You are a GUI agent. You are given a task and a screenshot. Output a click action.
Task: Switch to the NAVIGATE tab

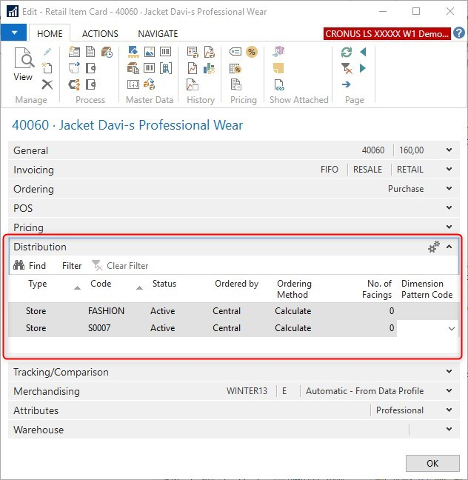click(158, 34)
